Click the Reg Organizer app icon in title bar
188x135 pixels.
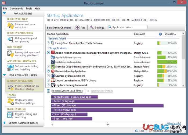click(4, 3)
